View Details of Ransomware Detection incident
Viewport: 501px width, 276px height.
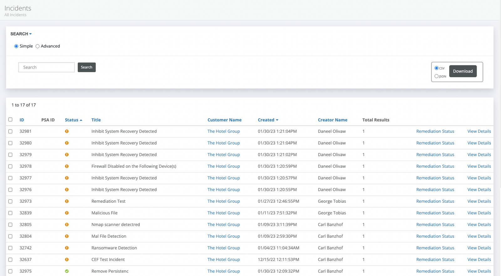click(x=479, y=248)
